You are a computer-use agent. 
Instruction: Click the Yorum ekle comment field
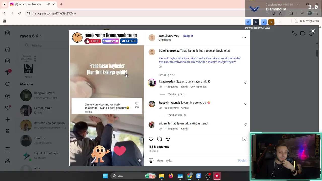tap(196, 160)
